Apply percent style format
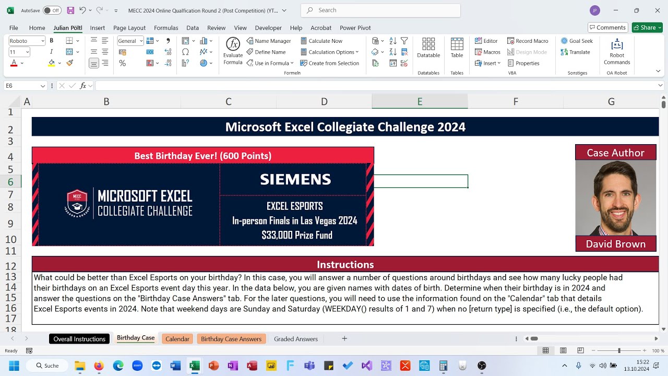This screenshot has height=376, width=668. pyautogui.click(x=122, y=63)
